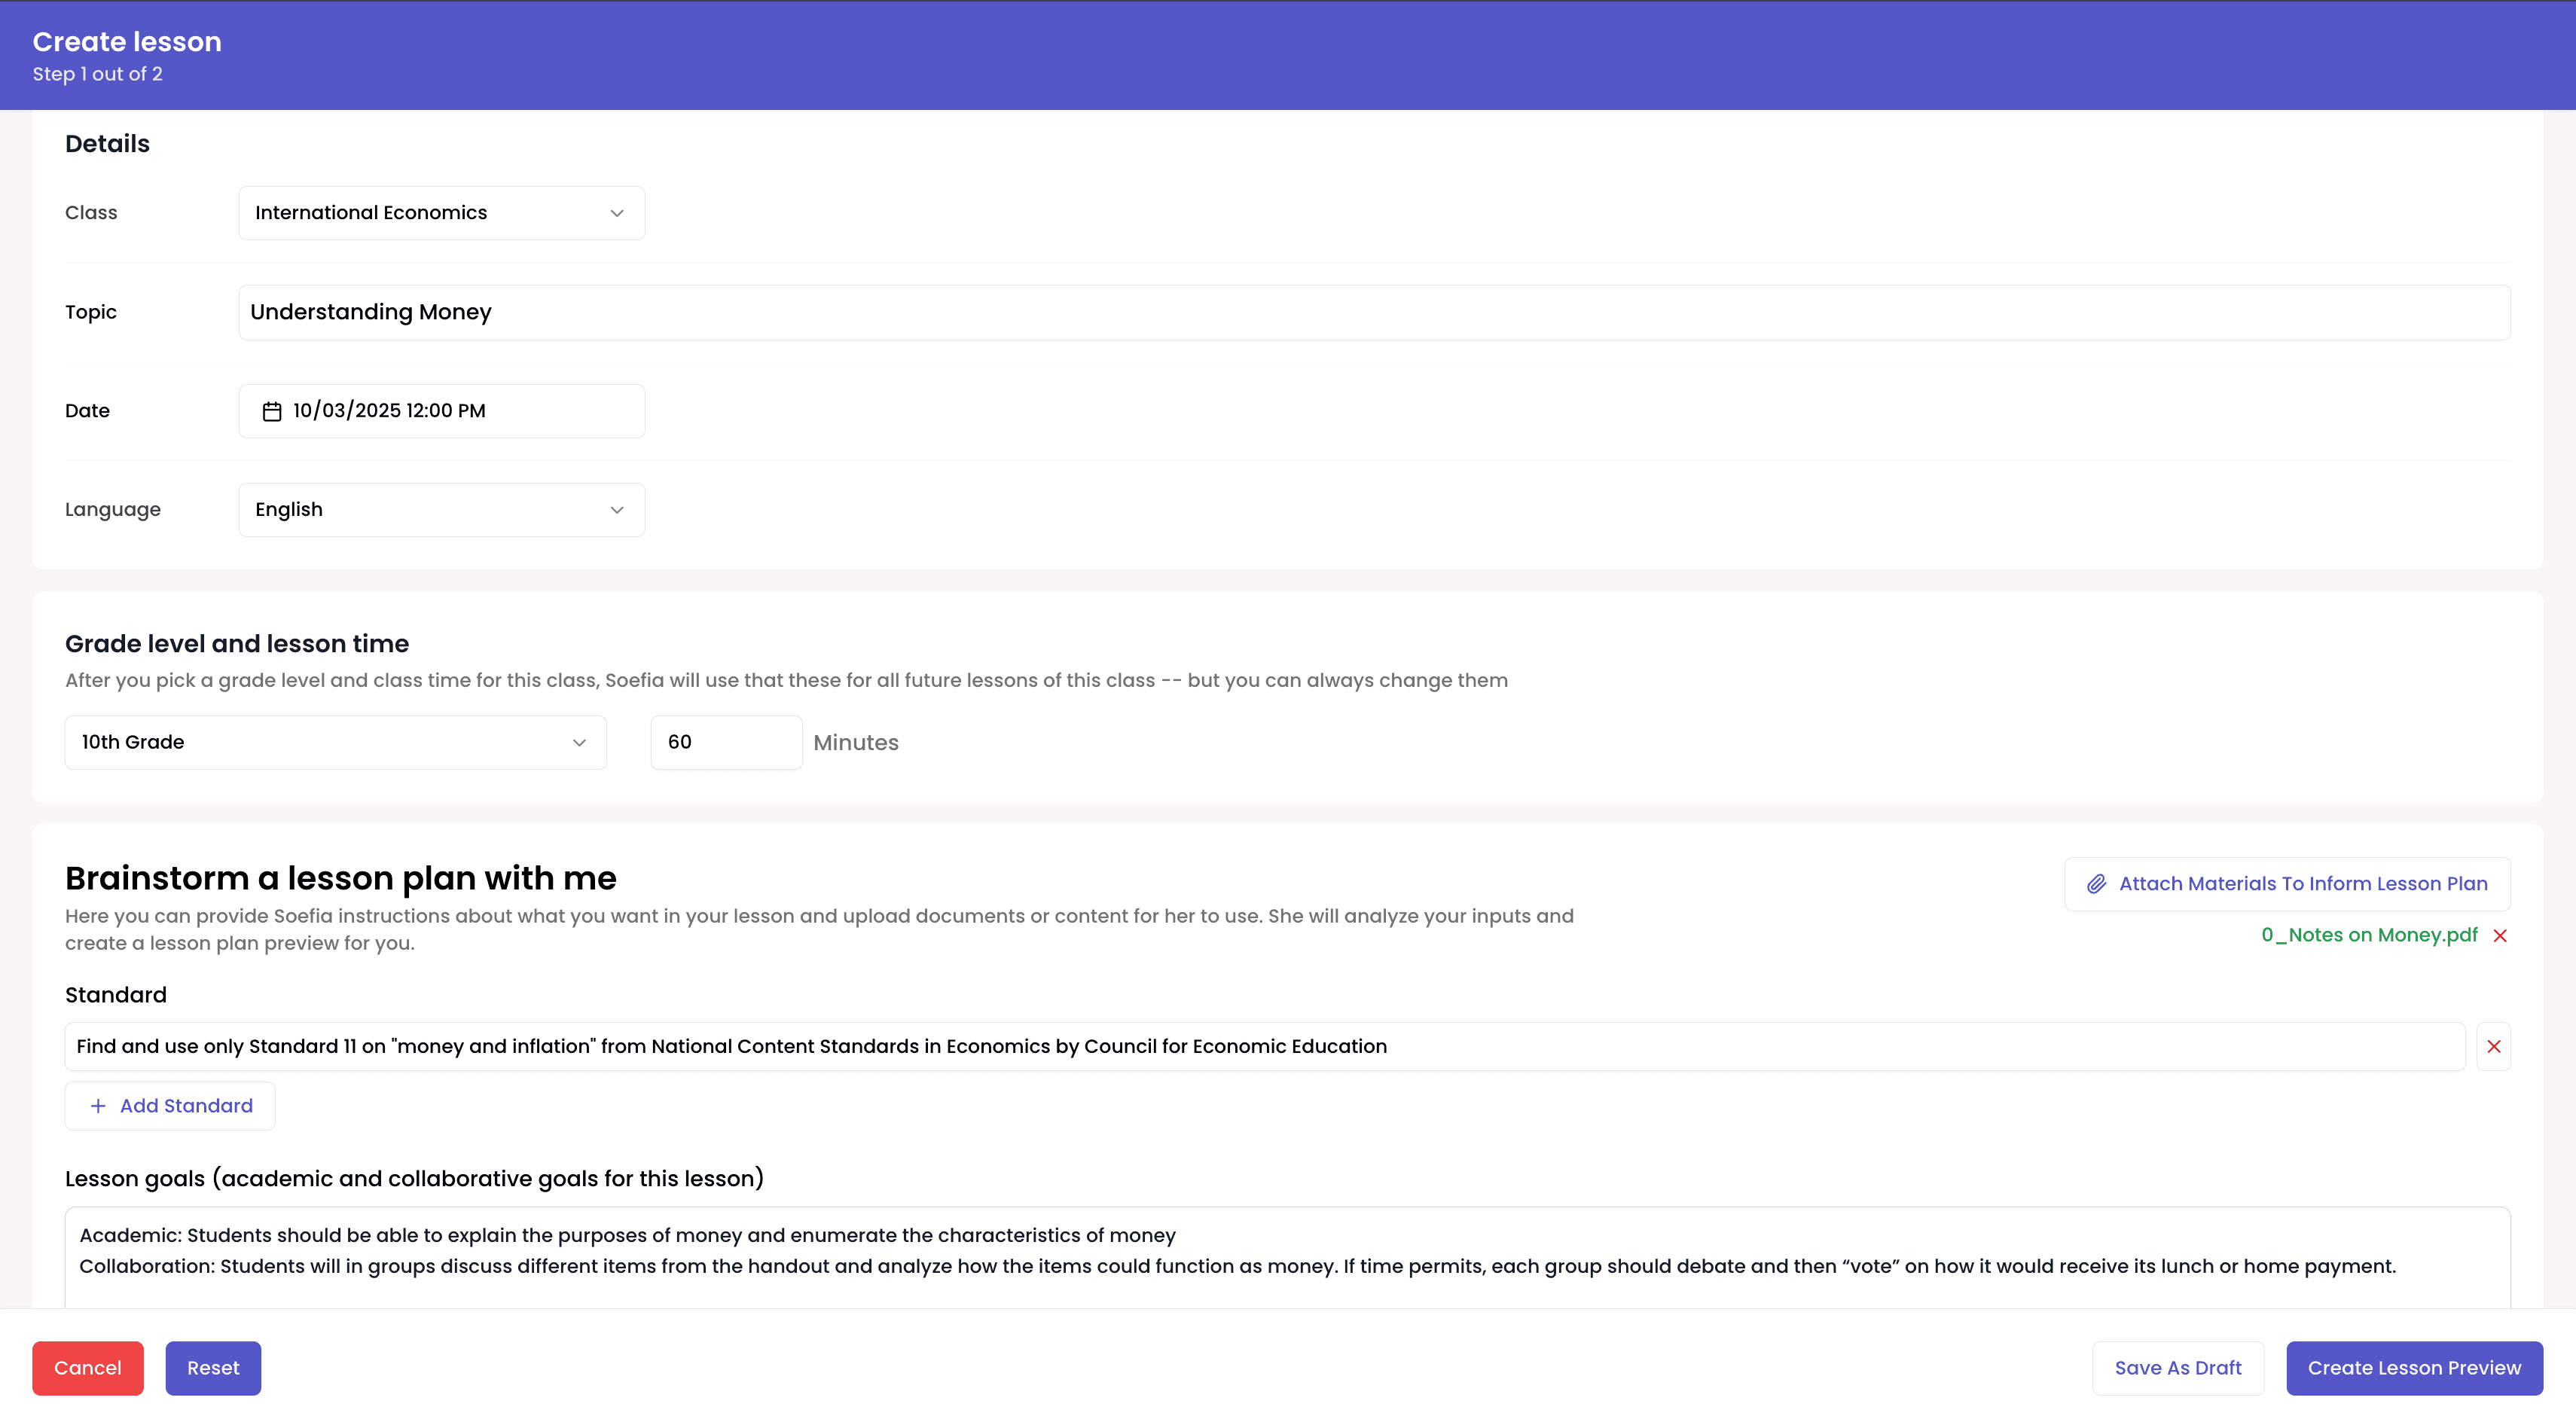Image resolution: width=2576 pixels, height=1428 pixels.
Task: Remove attached 0_Notes on Money.pdf file
Action: (x=2500, y=935)
